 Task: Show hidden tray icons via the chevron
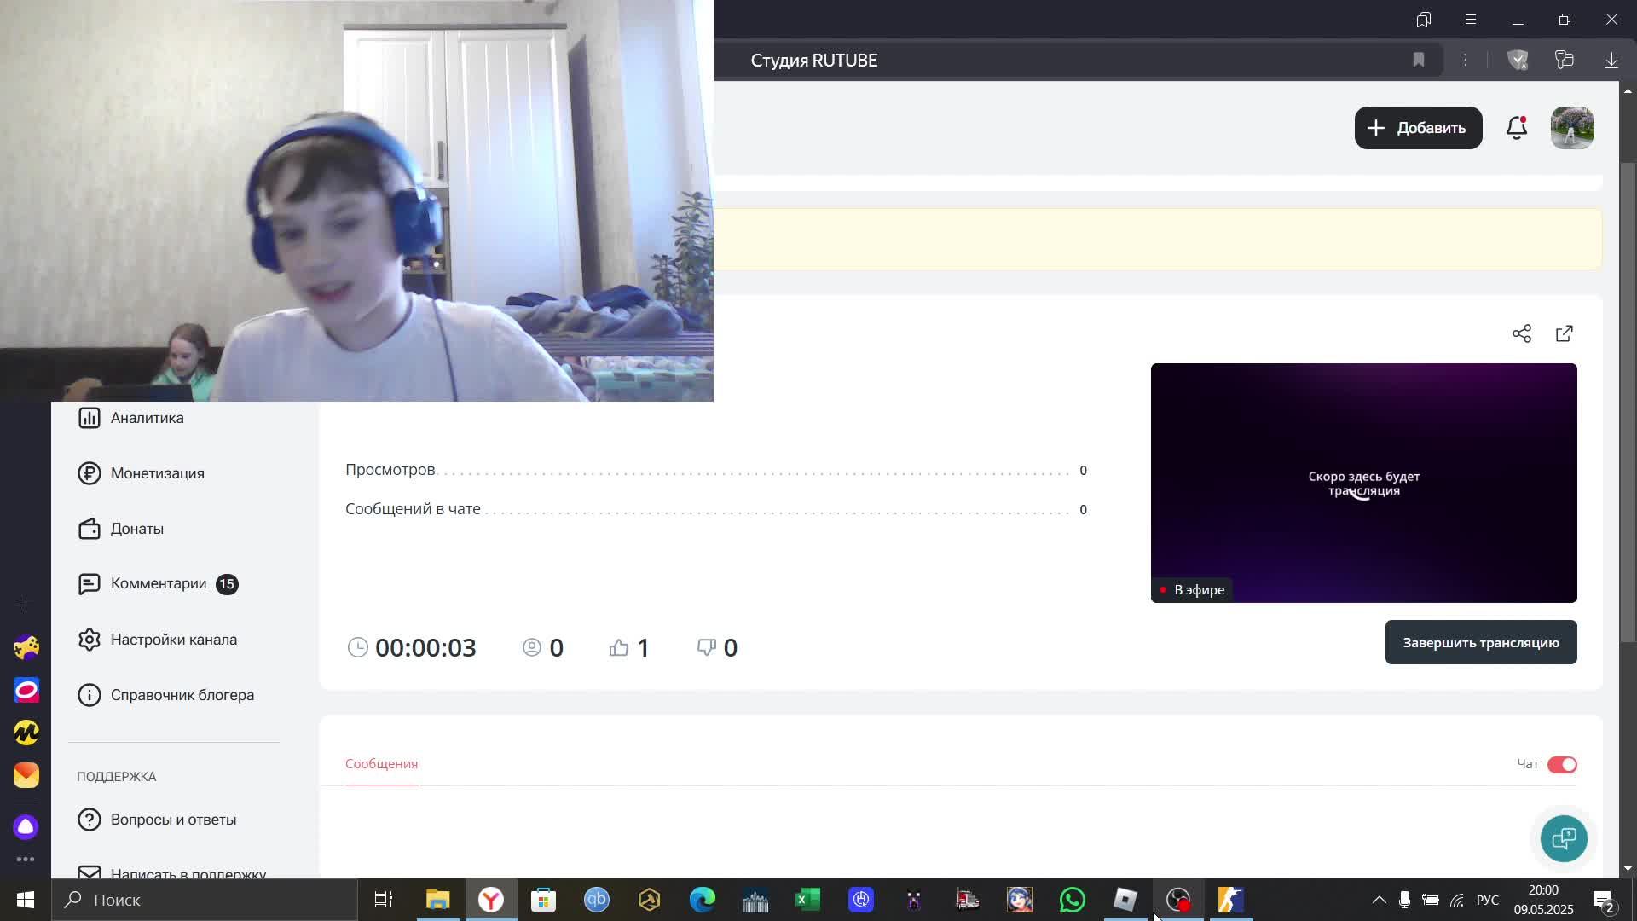point(1378,900)
